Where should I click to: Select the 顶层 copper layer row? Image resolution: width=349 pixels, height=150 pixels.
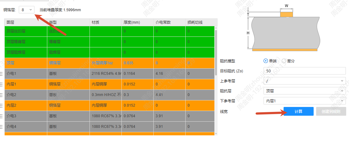point(110,63)
